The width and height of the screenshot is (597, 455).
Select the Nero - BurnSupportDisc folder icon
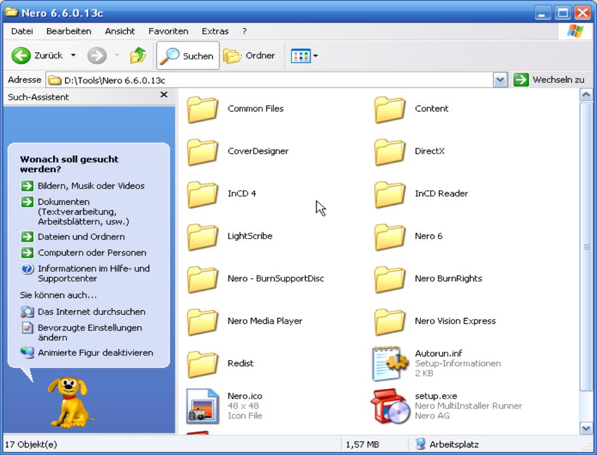pos(202,279)
